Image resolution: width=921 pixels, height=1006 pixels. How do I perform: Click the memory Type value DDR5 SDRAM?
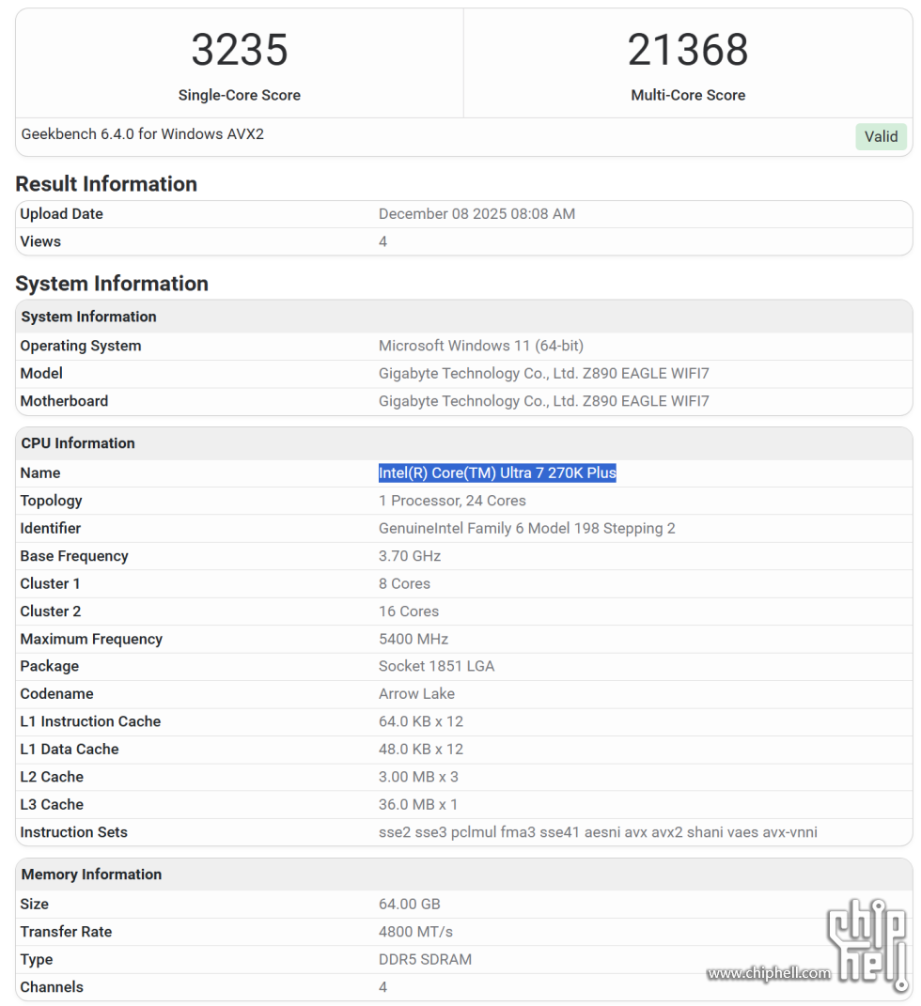425,959
